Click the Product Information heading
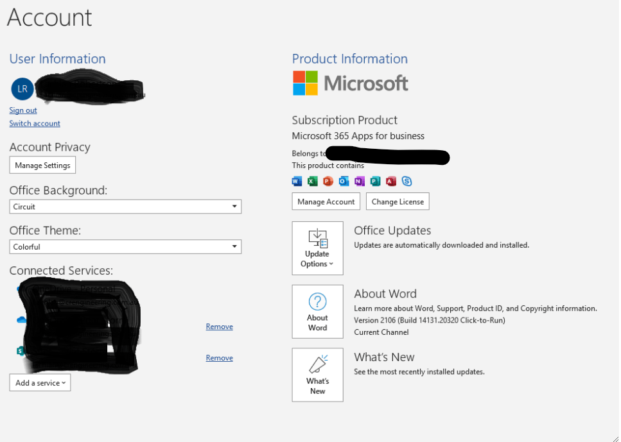Viewport: 621px width, 442px height. coord(350,59)
